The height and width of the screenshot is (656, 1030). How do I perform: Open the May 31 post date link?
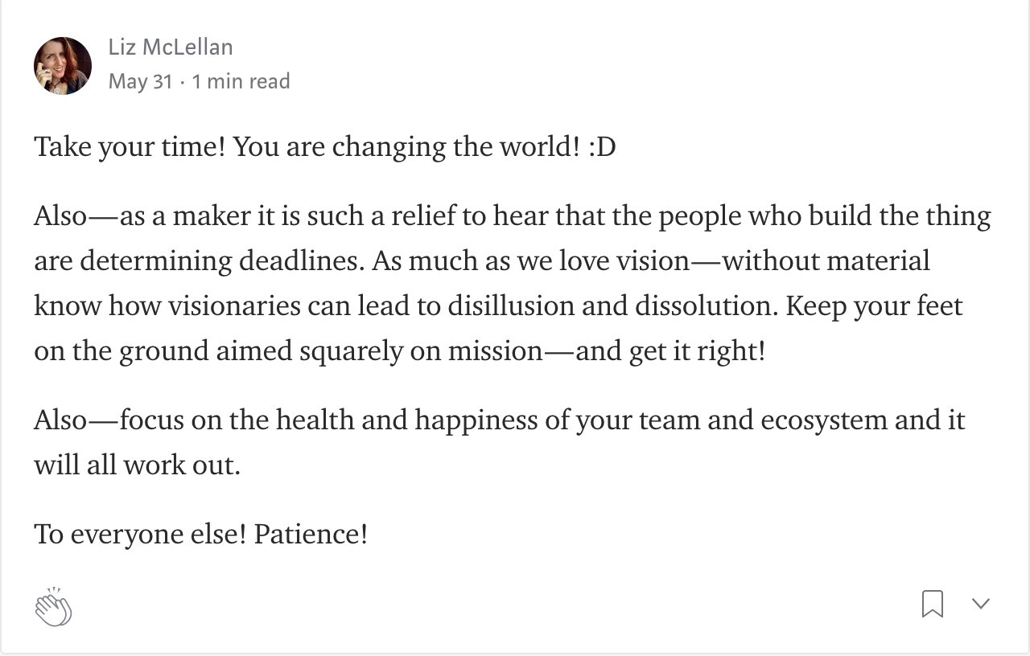[141, 81]
